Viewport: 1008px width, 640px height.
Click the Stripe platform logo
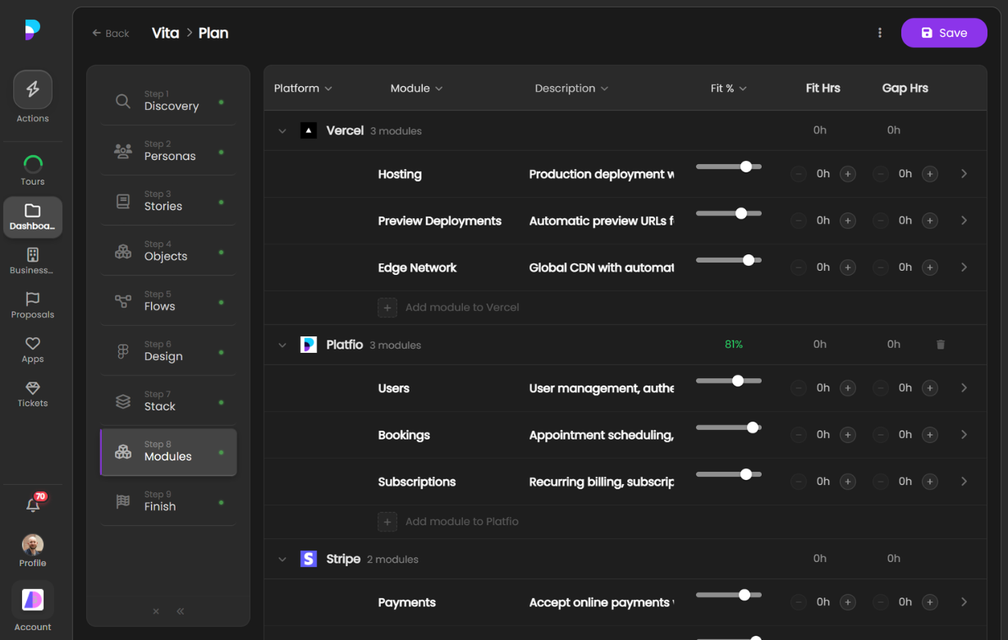308,559
